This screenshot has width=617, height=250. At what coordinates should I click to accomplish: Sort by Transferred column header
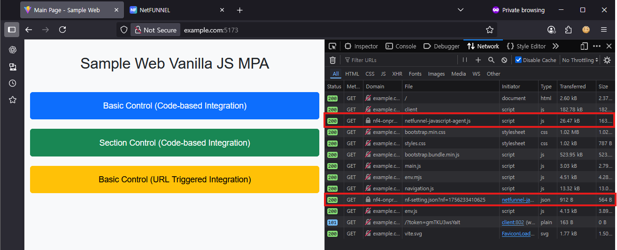(576, 86)
